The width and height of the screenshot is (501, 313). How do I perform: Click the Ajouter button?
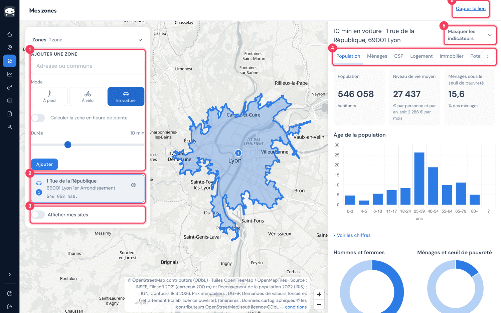click(44, 164)
